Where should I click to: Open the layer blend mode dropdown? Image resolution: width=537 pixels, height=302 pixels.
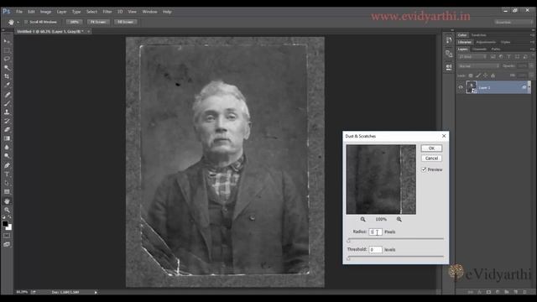click(478, 65)
